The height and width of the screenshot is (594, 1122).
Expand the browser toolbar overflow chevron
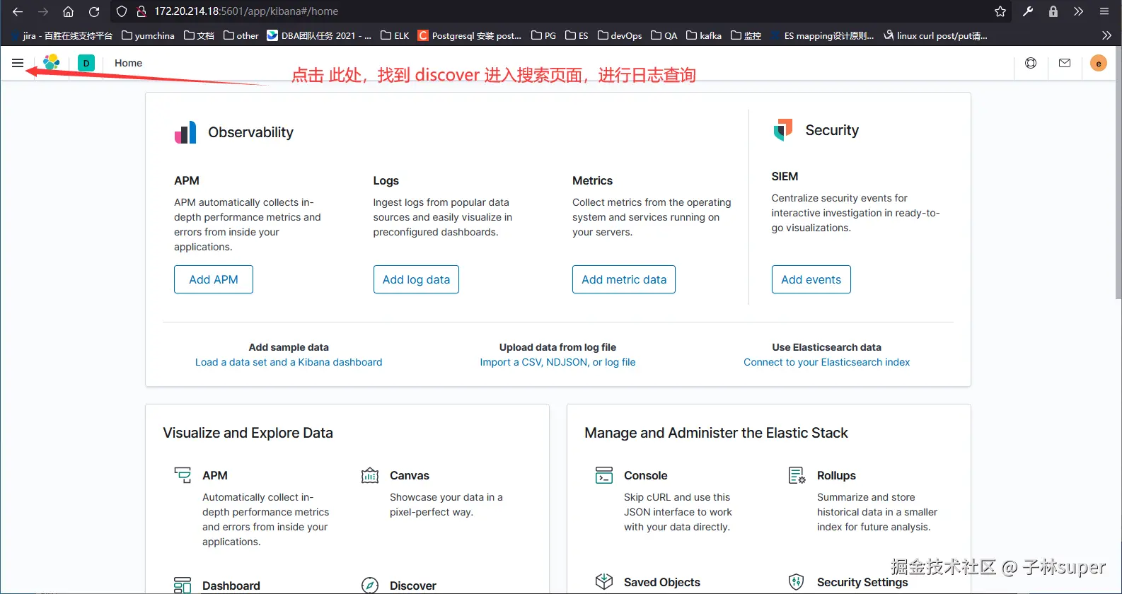(x=1078, y=11)
